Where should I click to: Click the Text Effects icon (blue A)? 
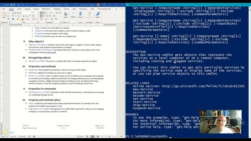pos(13,19)
